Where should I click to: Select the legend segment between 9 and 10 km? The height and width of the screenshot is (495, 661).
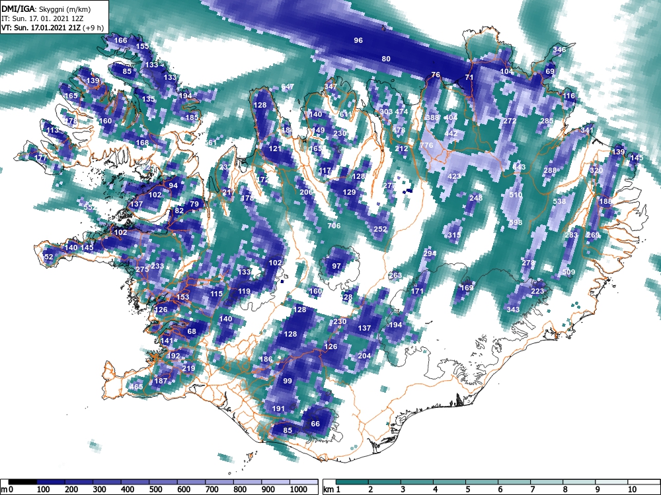[x=611, y=482]
